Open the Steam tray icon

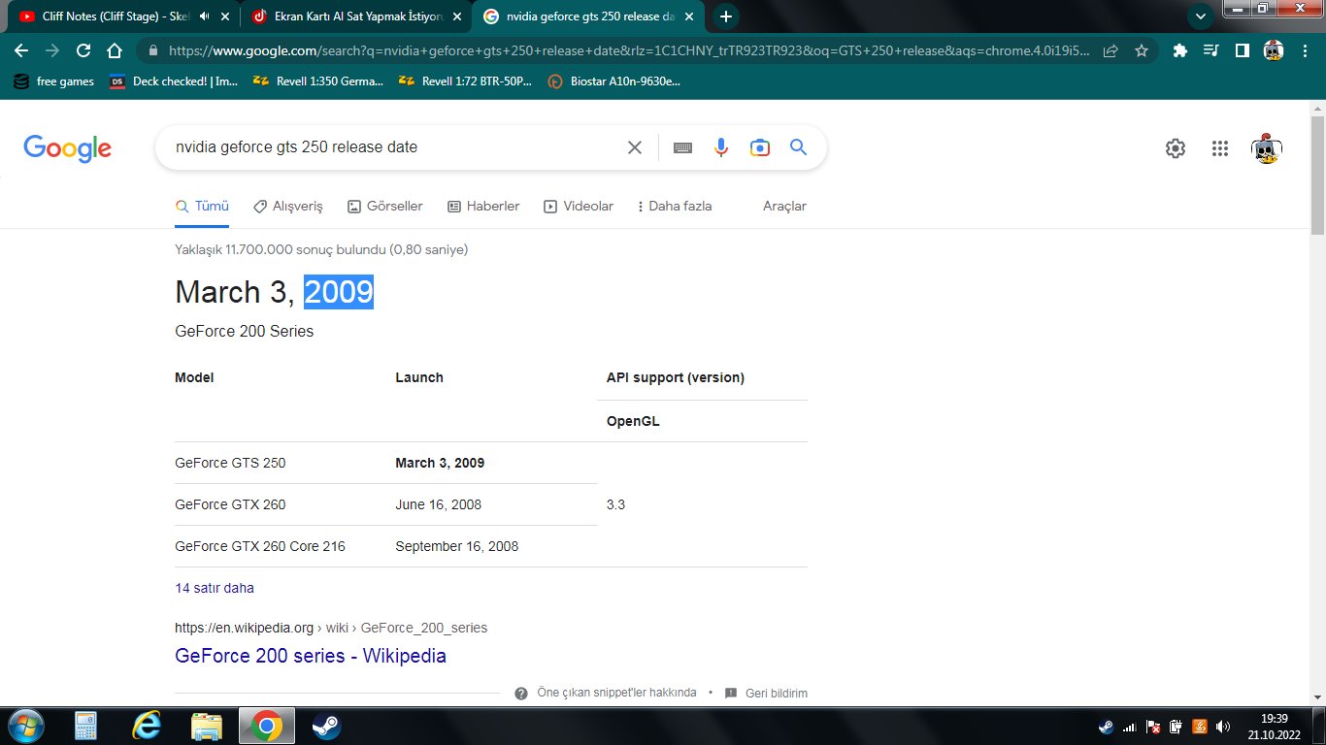coord(1107,727)
